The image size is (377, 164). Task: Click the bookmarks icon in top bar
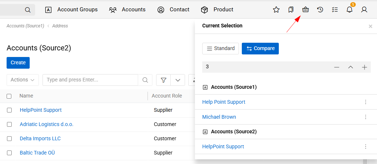click(291, 10)
